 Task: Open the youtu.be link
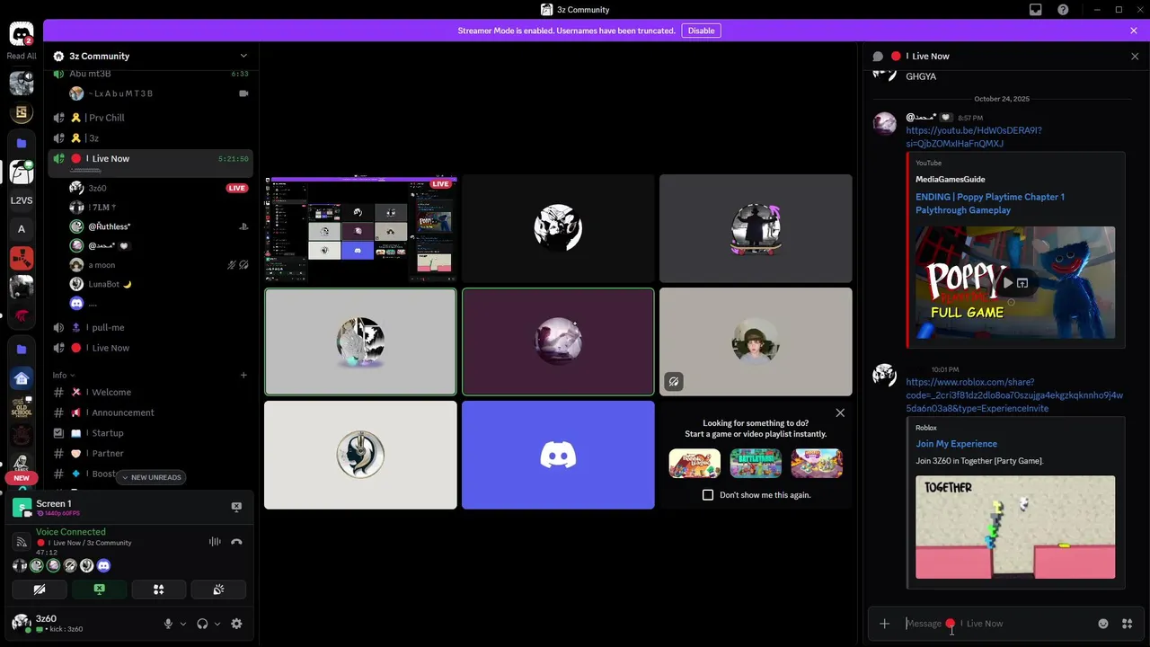(x=974, y=137)
